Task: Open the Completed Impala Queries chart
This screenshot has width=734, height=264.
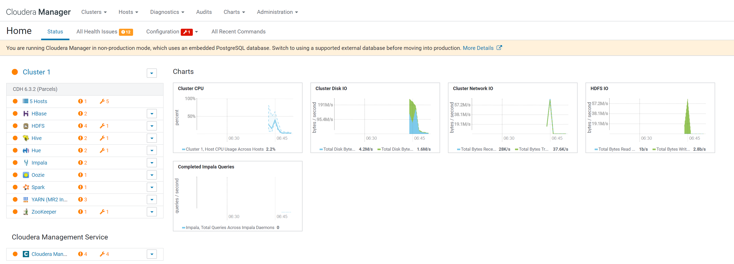Action: point(238,196)
